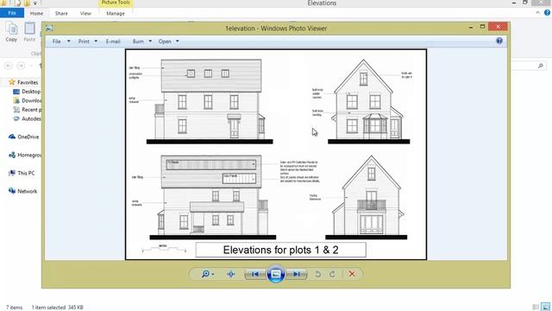Click Copy in Explorer ribbon
This screenshot has width=552, height=311.
click(x=11, y=32)
